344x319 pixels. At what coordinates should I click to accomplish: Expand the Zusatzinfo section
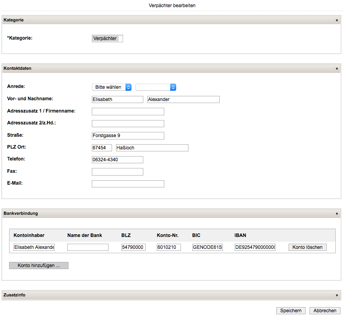(x=337, y=295)
